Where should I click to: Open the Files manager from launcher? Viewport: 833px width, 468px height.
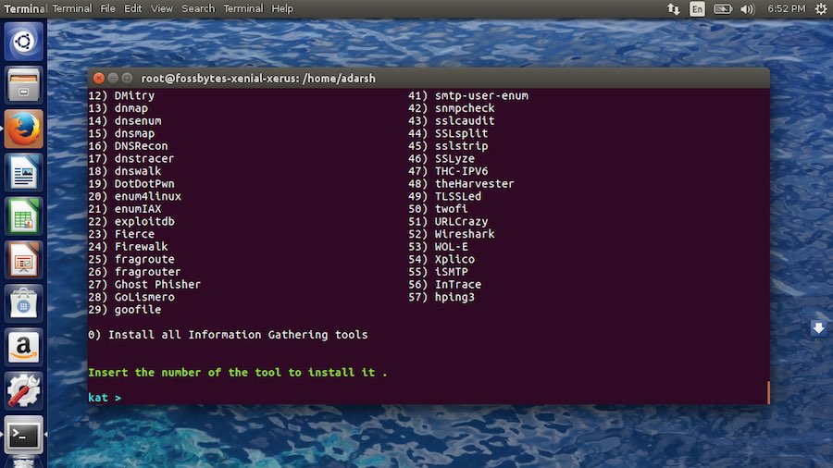24,85
